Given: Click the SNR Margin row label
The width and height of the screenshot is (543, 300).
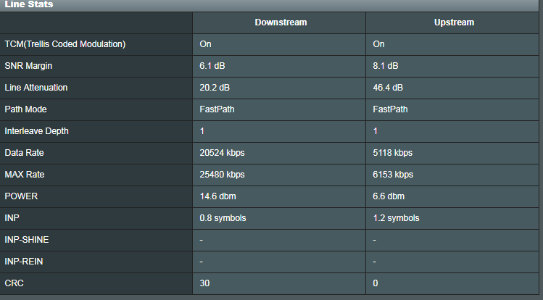Looking at the screenshot, I should point(28,66).
